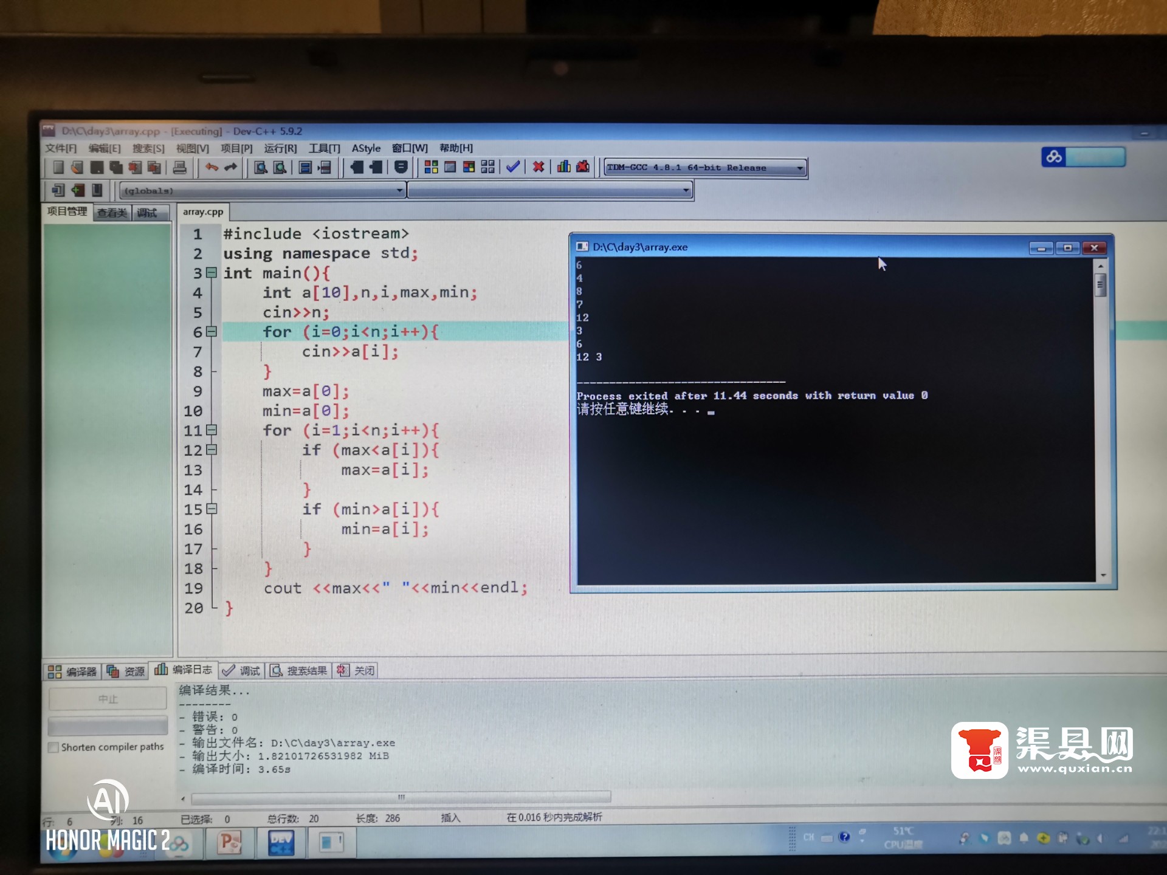Click the Print icon on the toolbar
This screenshot has height=875, width=1167.
(179, 167)
